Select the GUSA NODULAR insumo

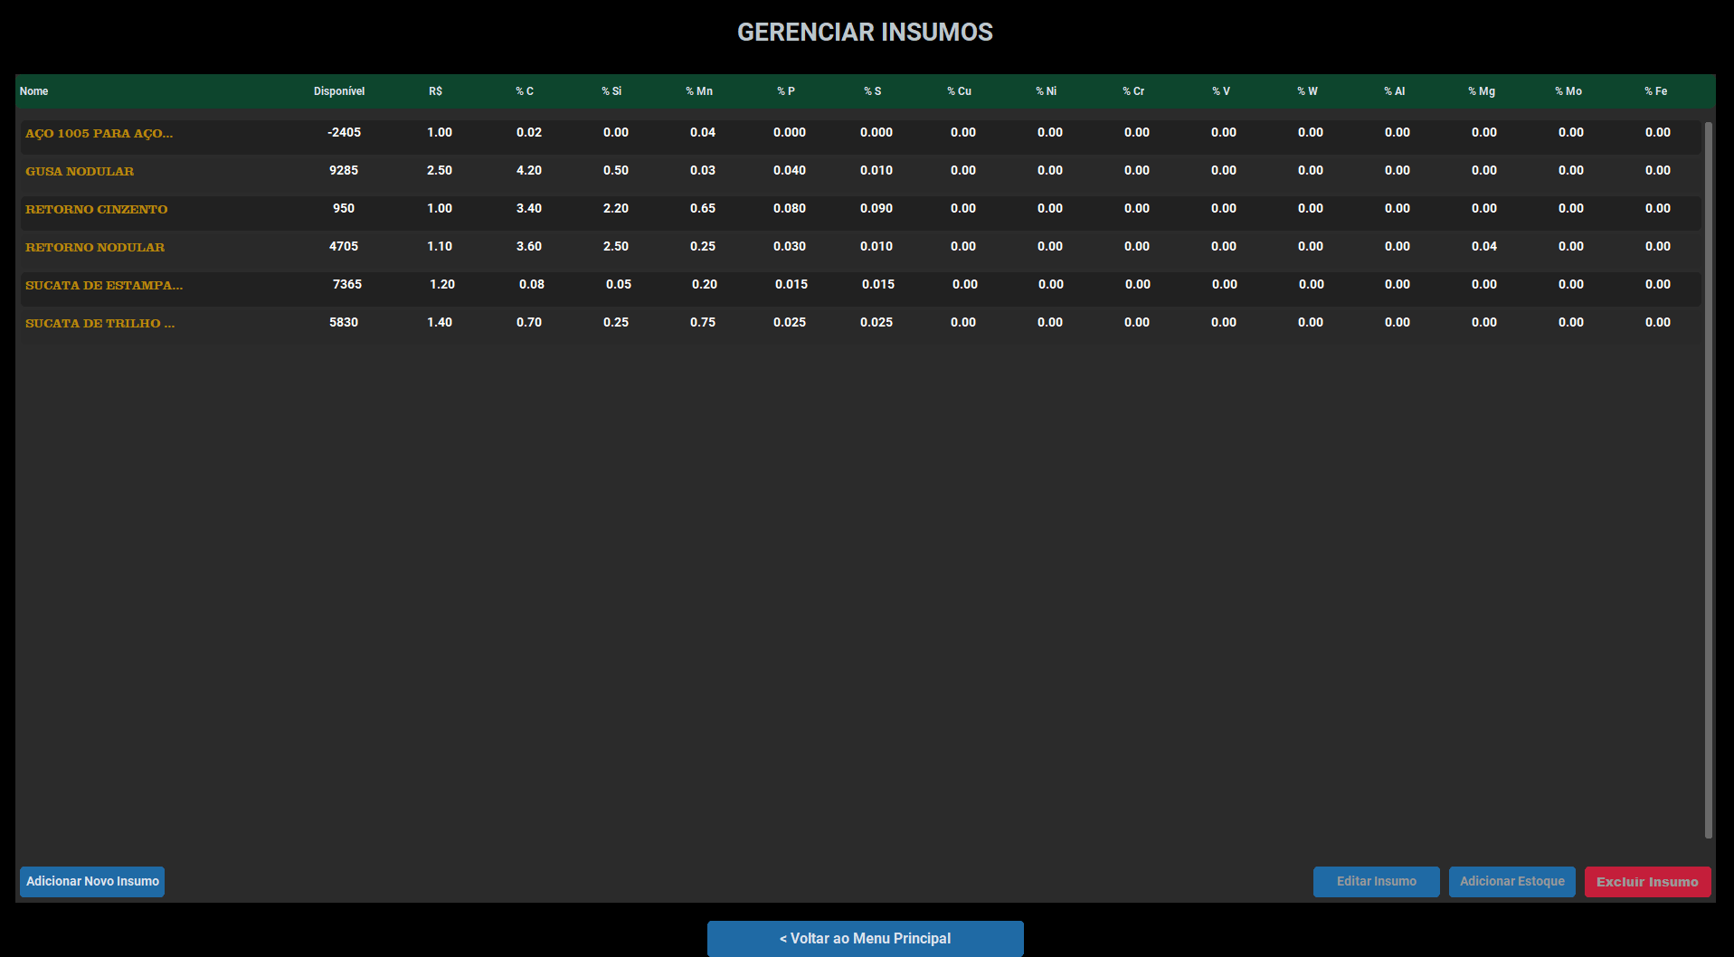tap(80, 171)
